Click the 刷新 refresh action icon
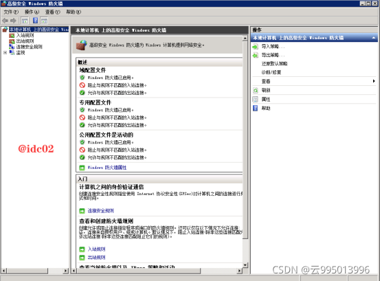Screen dimensions: 380x281 coord(256,91)
